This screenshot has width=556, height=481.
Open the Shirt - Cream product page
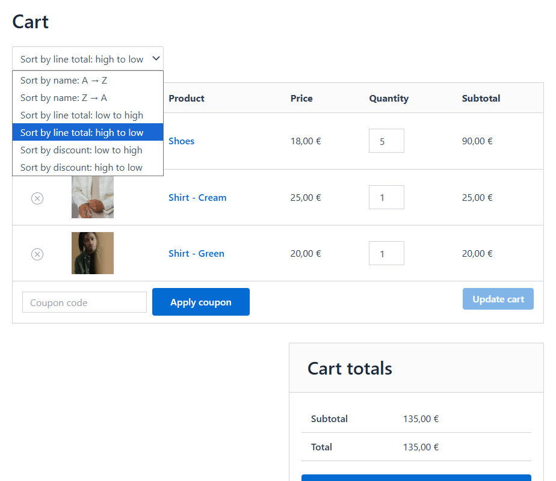pyautogui.click(x=197, y=197)
